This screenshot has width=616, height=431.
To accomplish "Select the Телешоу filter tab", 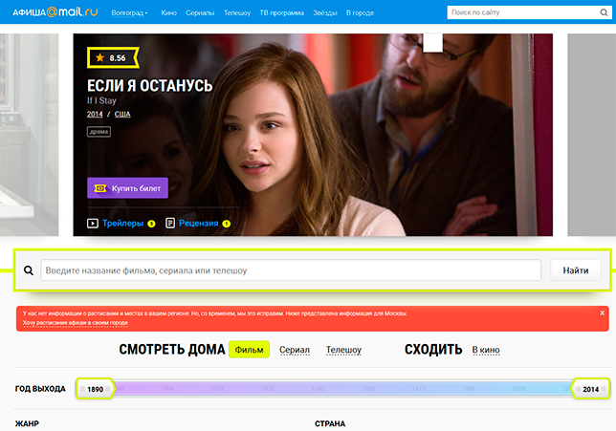I will coord(343,350).
